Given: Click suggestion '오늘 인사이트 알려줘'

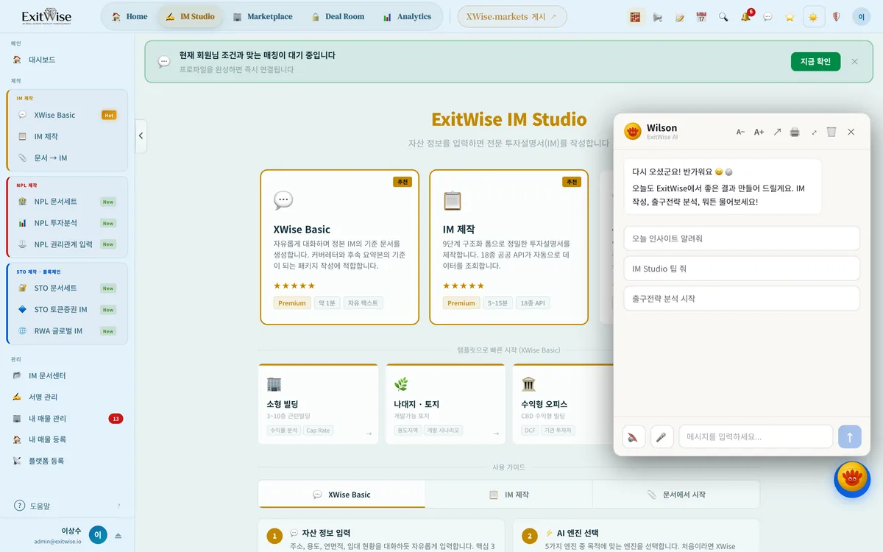Looking at the screenshot, I should coord(742,238).
